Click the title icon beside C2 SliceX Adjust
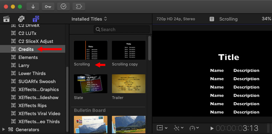 pyautogui.click(x=13, y=41)
